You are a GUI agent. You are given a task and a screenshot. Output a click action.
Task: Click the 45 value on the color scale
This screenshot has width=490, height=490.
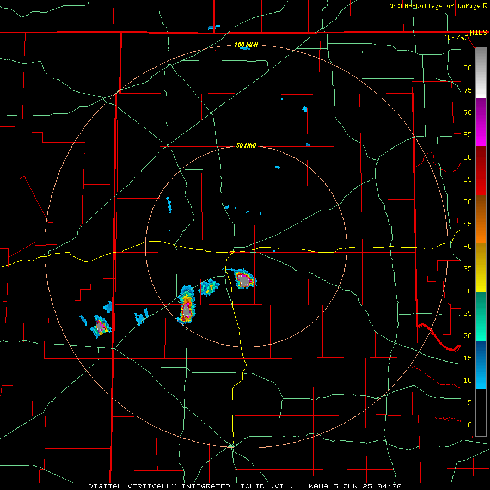(x=468, y=224)
